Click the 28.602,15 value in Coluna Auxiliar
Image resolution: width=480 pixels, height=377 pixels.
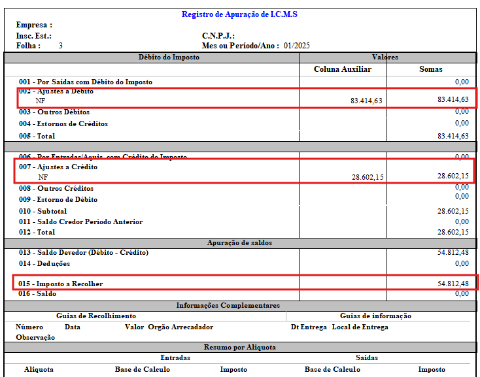pyautogui.click(x=368, y=177)
